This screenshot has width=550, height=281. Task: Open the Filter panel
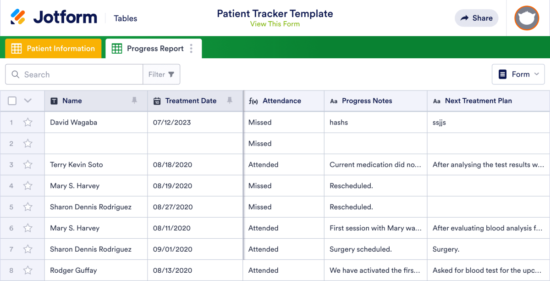[161, 74]
